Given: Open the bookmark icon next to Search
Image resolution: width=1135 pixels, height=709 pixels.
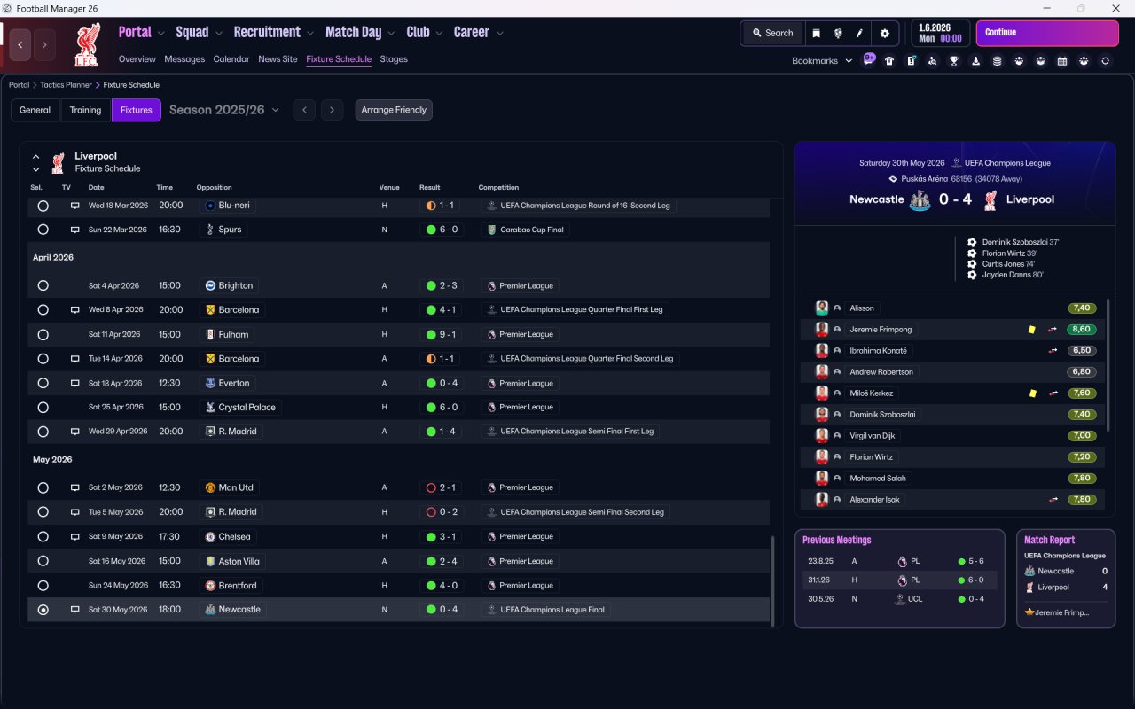Looking at the screenshot, I should pyautogui.click(x=817, y=34).
